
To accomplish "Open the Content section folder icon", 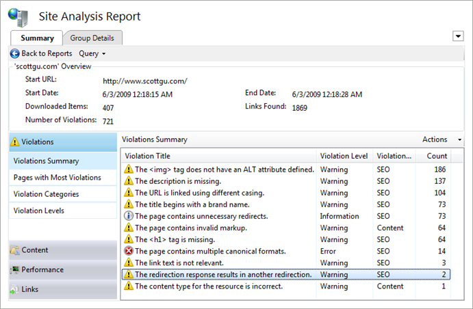I will [x=14, y=250].
